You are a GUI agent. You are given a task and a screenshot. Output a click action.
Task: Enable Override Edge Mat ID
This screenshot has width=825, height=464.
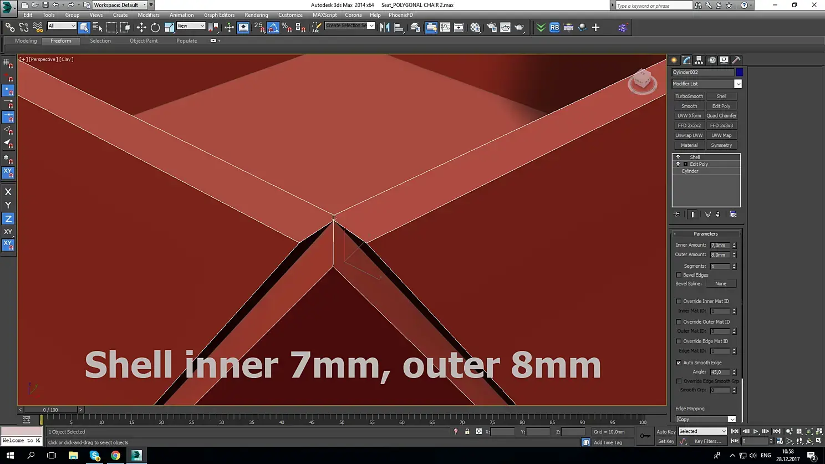click(679, 341)
